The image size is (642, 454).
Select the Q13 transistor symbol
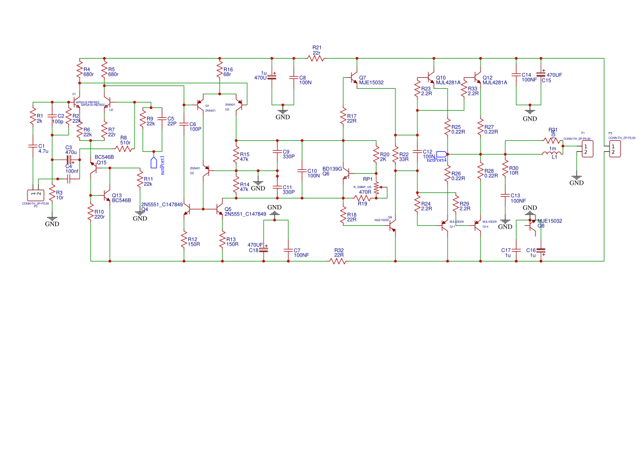pyautogui.click(x=105, y=195)
